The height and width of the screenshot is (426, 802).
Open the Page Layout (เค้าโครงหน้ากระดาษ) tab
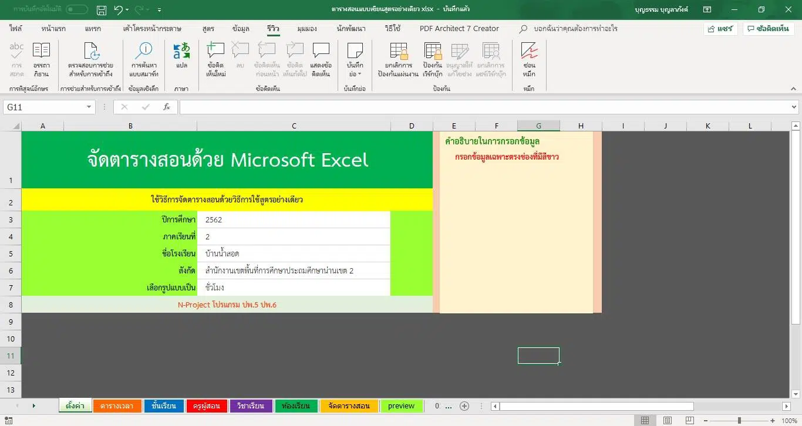click(152, 28)
